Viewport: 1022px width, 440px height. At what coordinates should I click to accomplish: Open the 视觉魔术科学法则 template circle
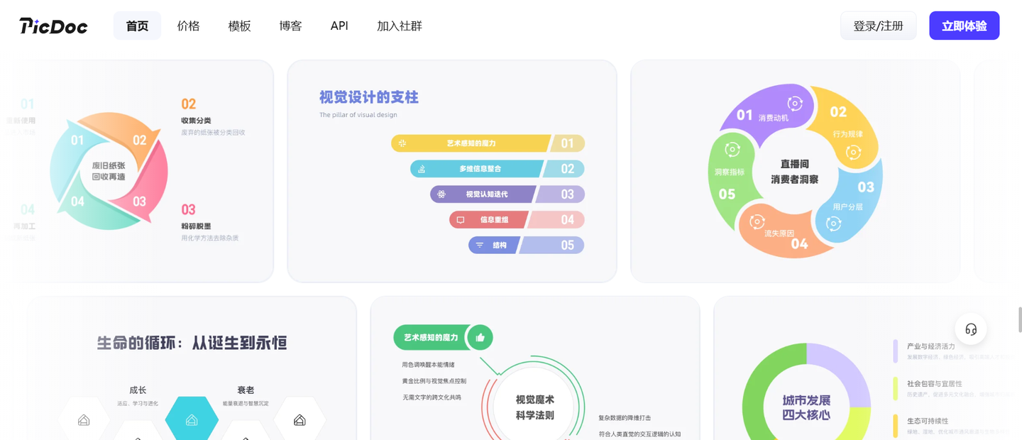tap(535, 407)
